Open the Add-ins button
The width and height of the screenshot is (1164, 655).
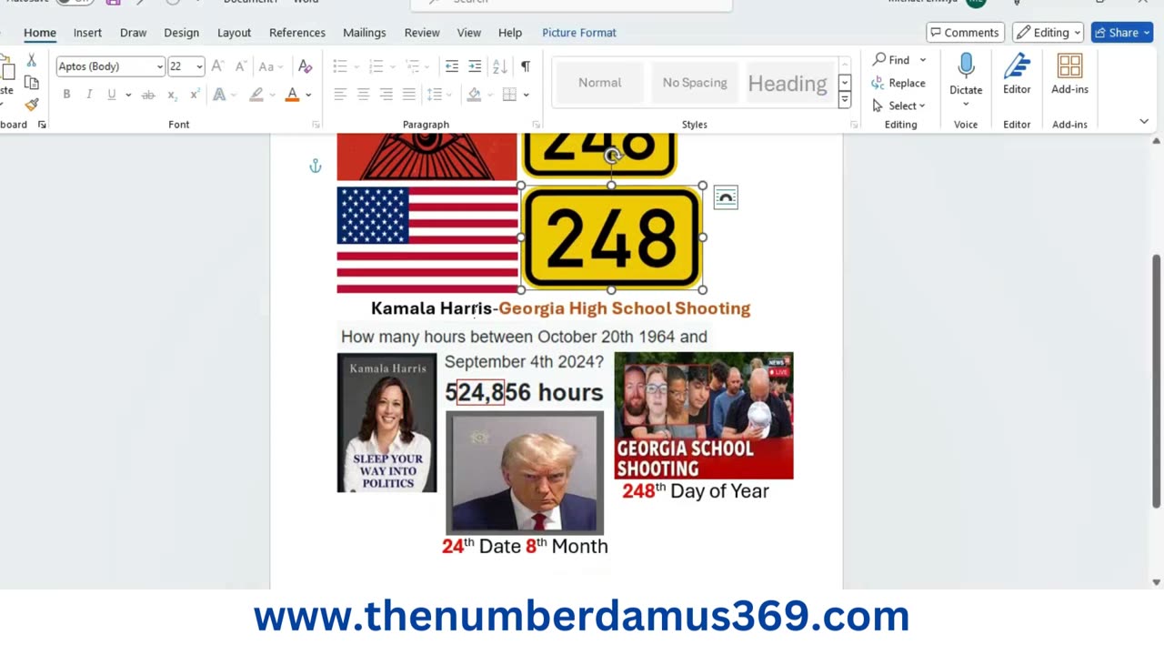coord(1069,75)
